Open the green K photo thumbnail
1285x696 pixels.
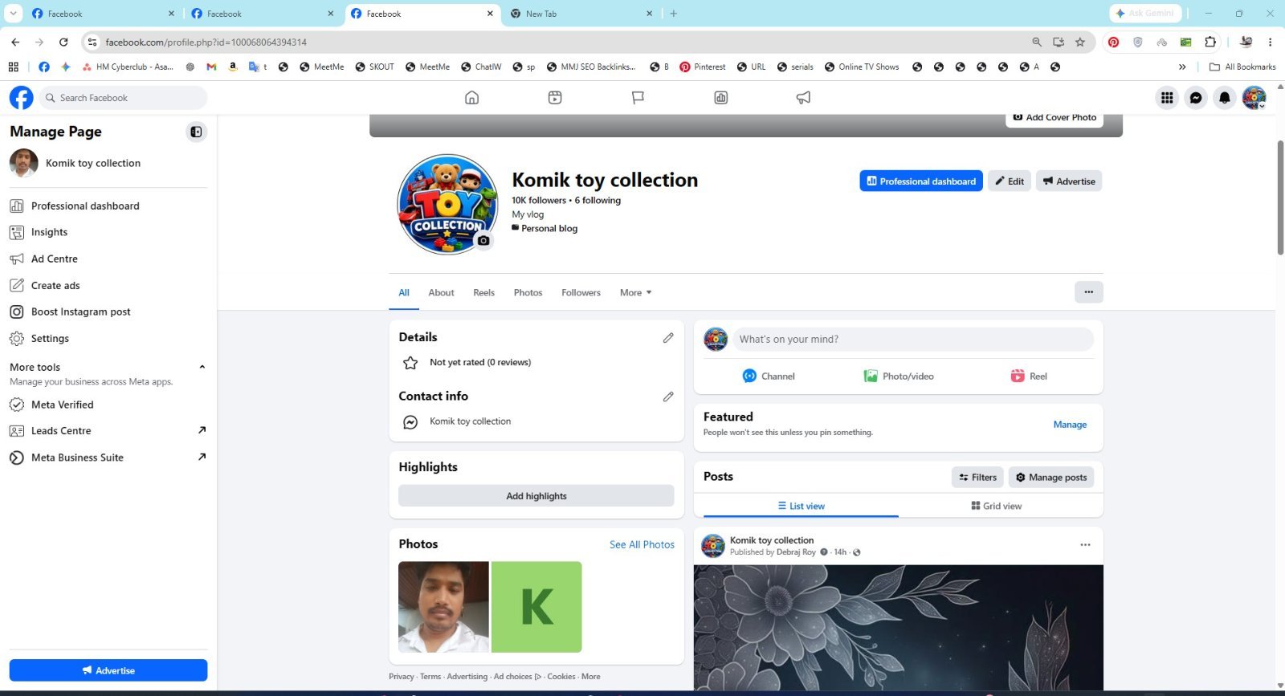pos(536,607)
